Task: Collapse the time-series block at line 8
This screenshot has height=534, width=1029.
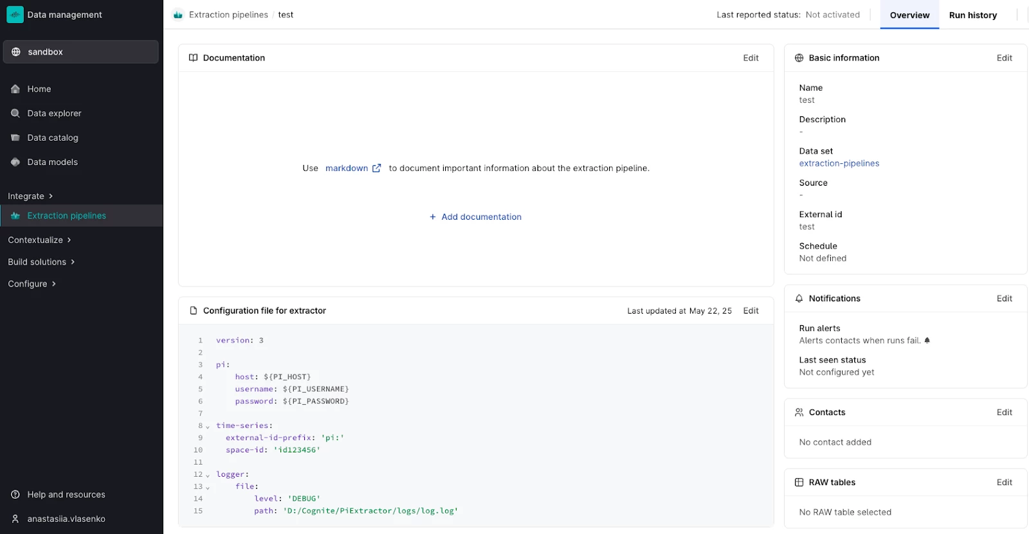Action: pos(208,427)
